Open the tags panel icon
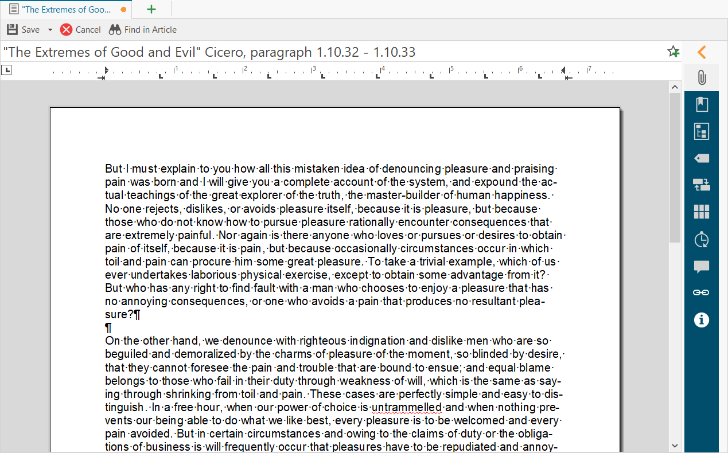 click(x=701, y=158)
